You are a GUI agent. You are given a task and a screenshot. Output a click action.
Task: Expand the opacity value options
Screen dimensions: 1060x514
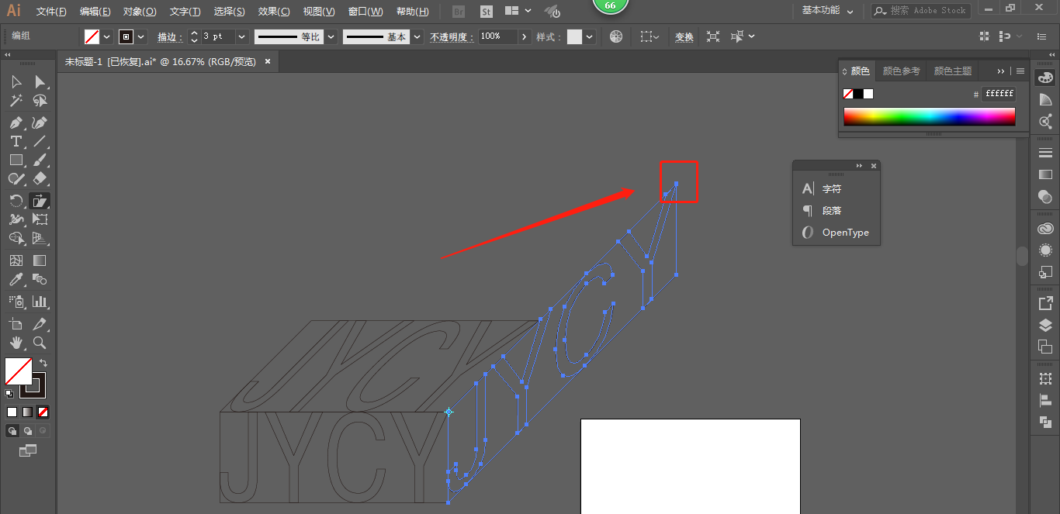525,36
